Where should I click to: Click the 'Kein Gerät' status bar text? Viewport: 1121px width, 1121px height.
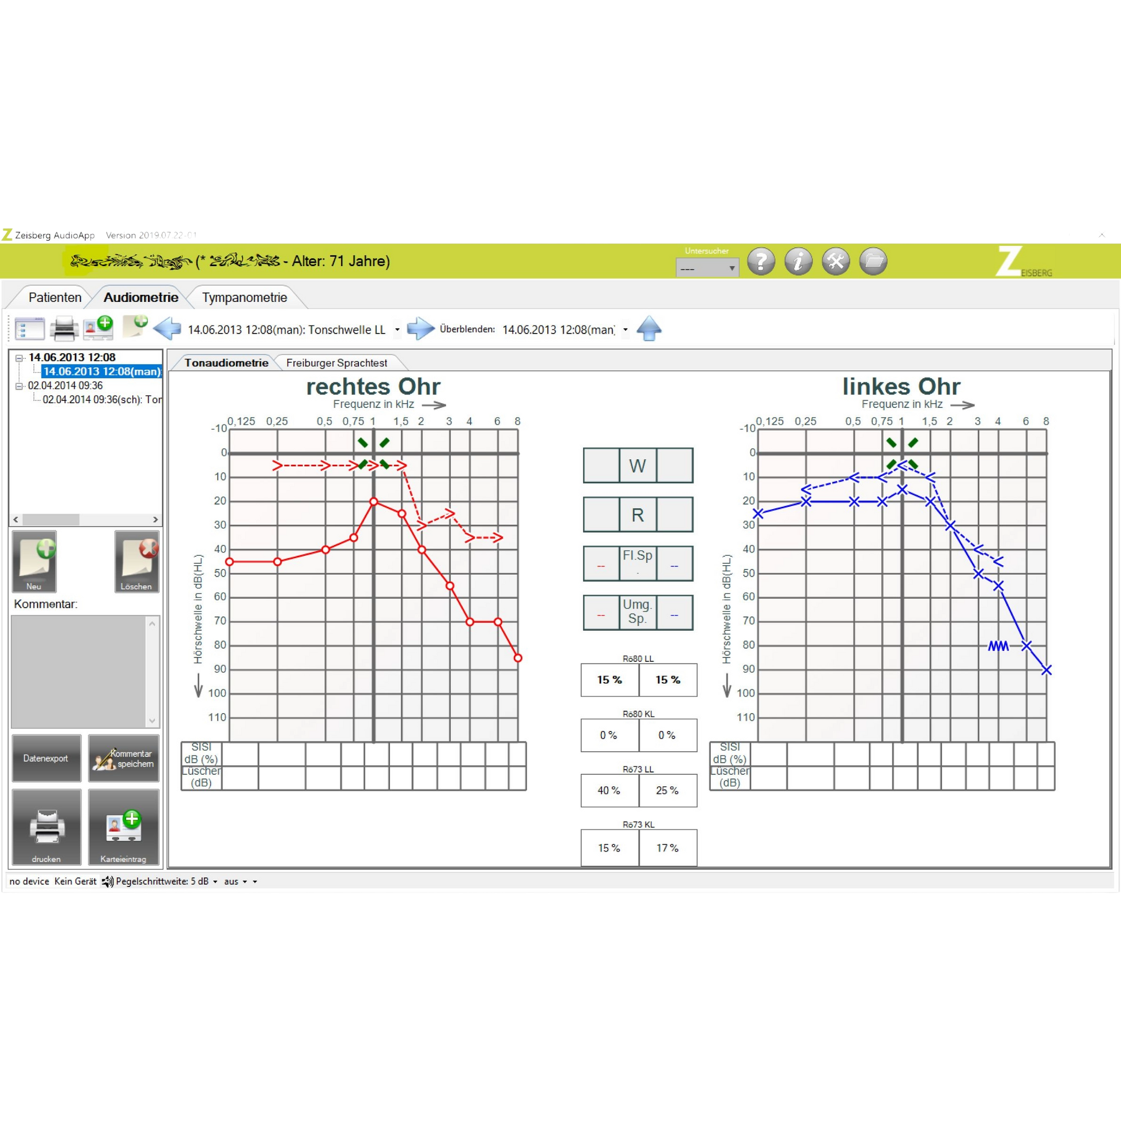[75, 881]
